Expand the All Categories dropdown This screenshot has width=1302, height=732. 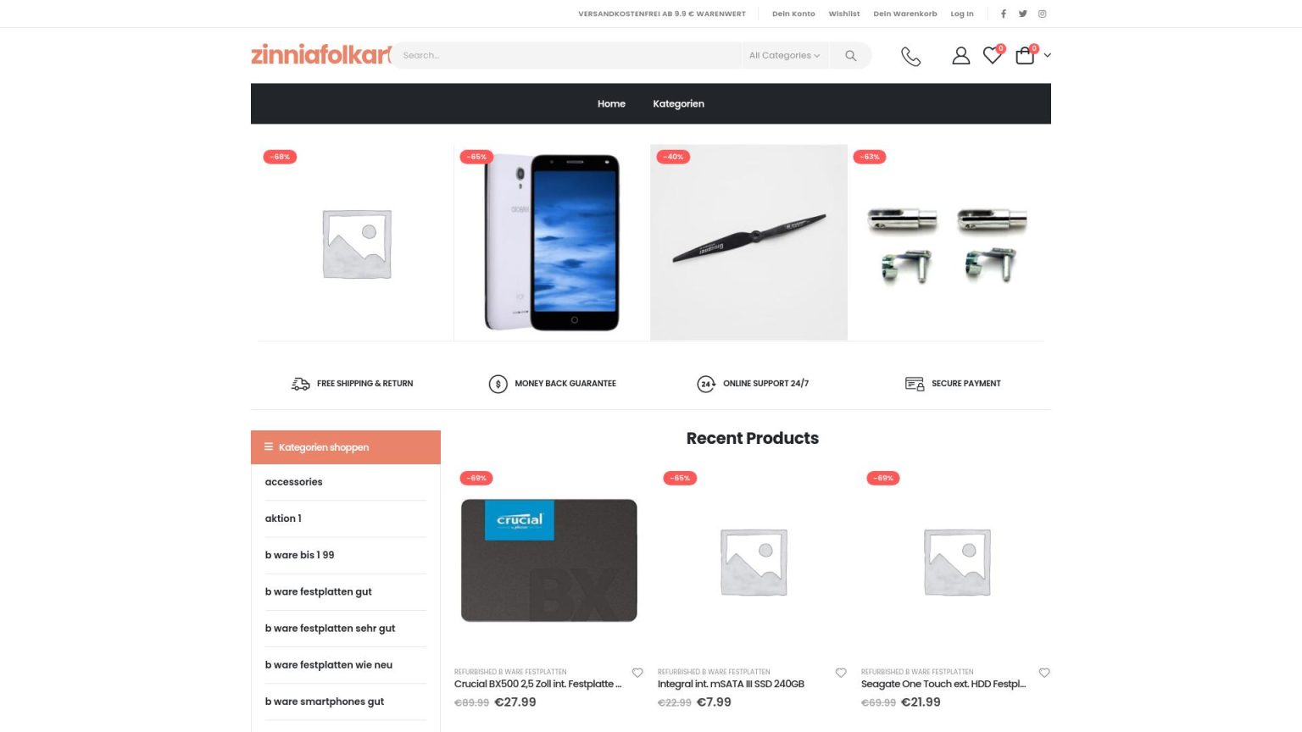(x=784, y=56)
